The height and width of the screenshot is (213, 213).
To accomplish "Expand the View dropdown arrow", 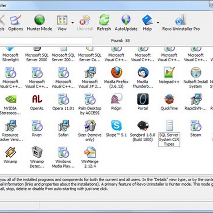I will [x=73, y=23].
